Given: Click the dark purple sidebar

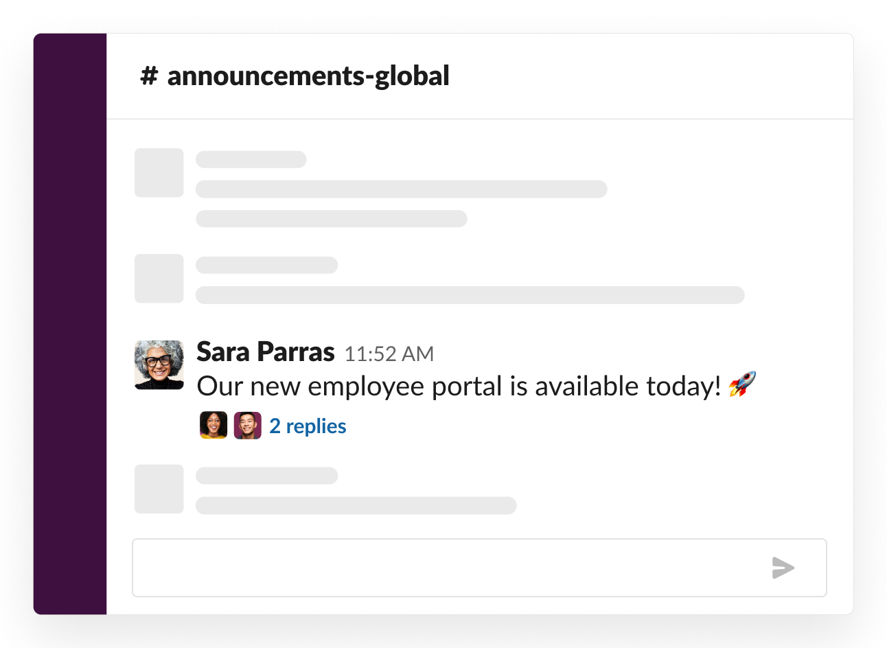Looking at the screenshot, I should 70,324.
